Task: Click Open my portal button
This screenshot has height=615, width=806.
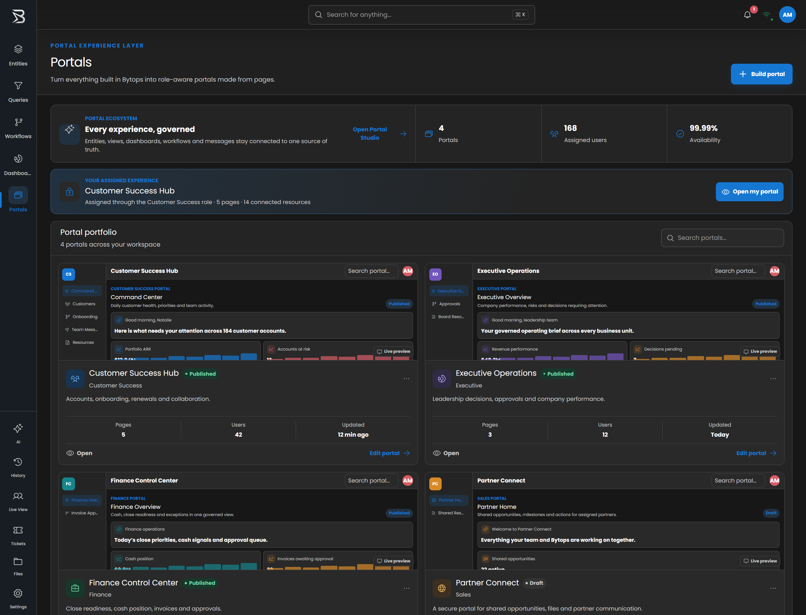Action: click(x=749, y=191)
